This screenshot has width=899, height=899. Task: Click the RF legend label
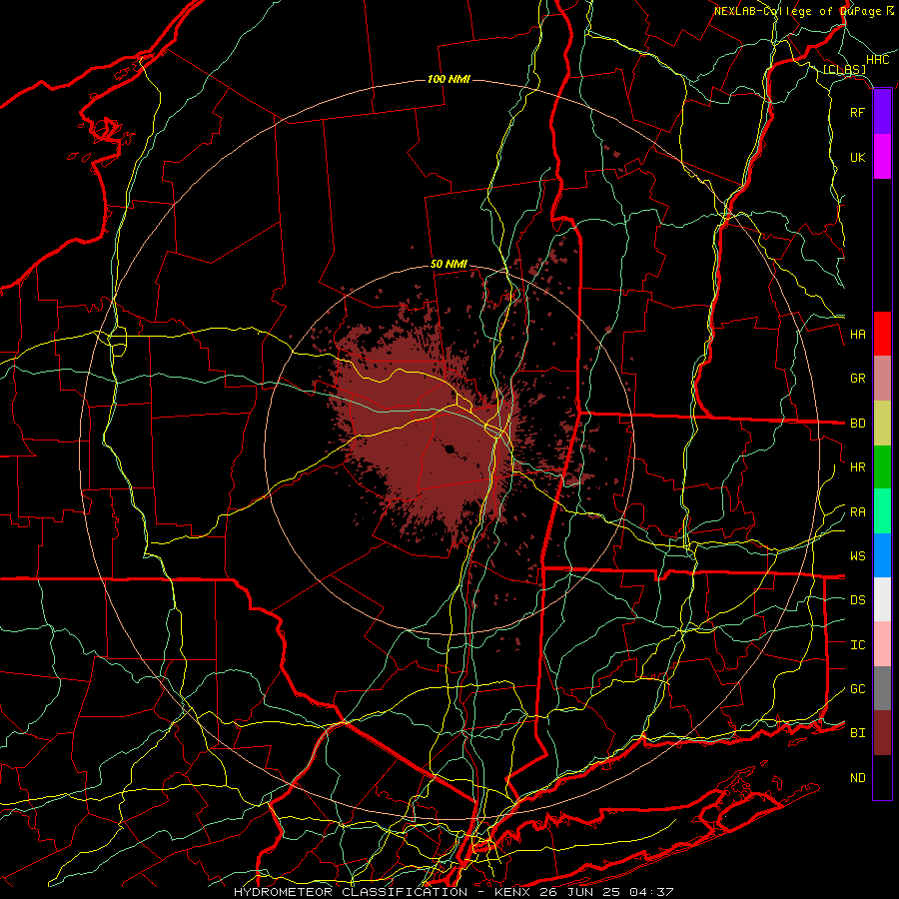pos(857,112)
